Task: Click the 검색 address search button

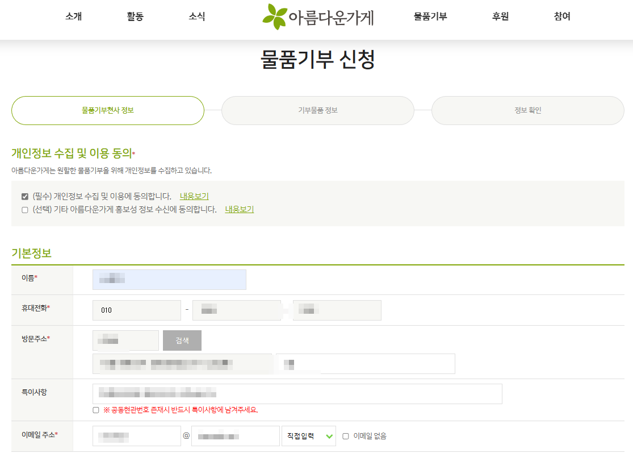Action: click(182, 340)
